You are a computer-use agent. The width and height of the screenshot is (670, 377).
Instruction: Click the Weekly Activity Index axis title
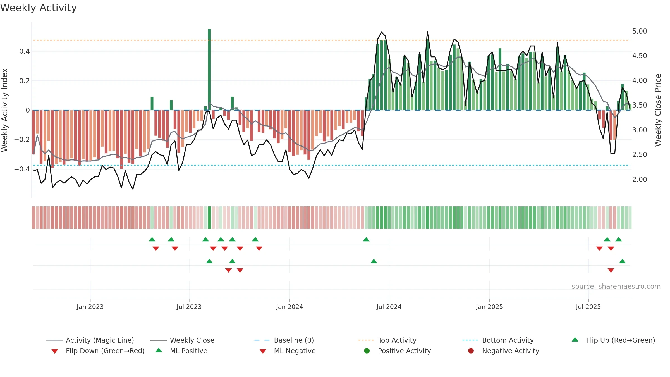point(4,110)
